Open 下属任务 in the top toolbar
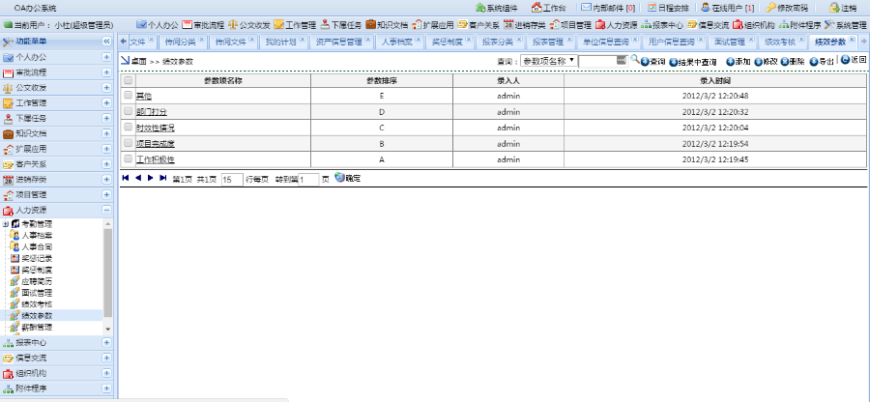 coord(340,25)
